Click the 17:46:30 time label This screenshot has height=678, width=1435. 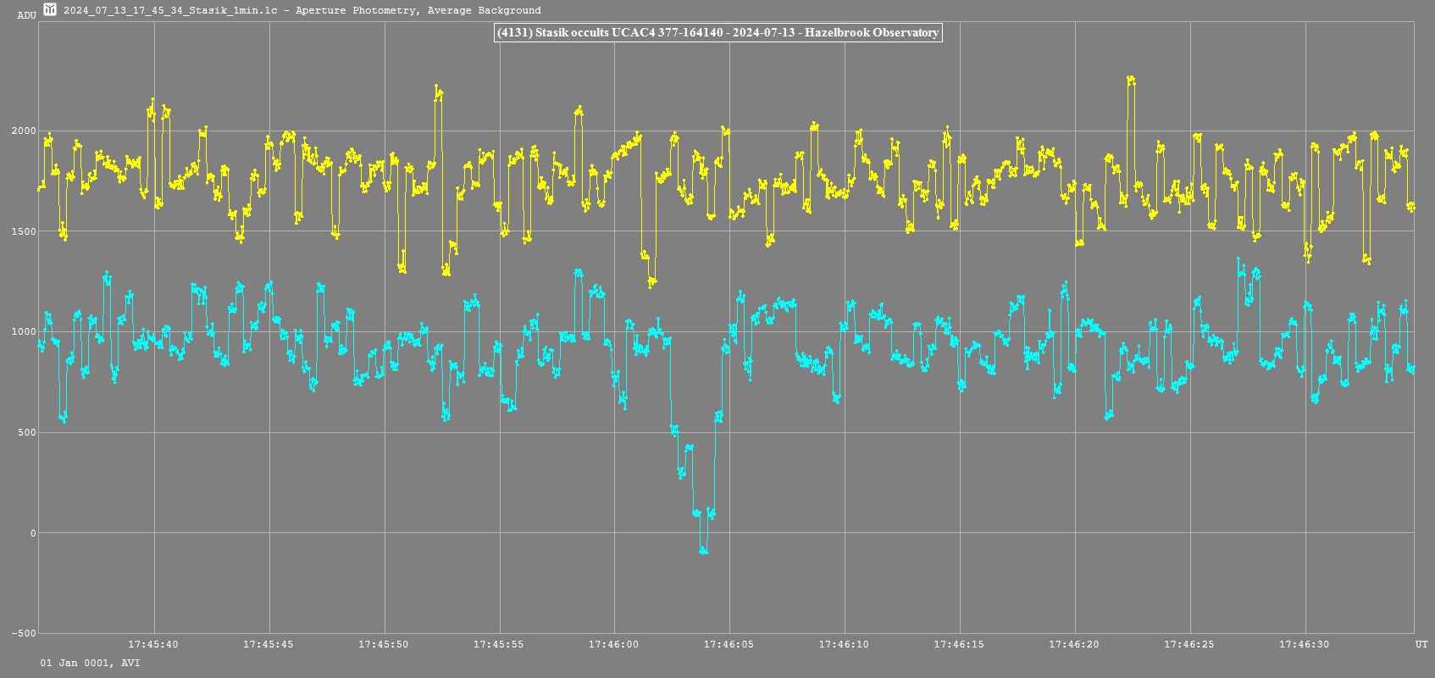[1305, 644]
